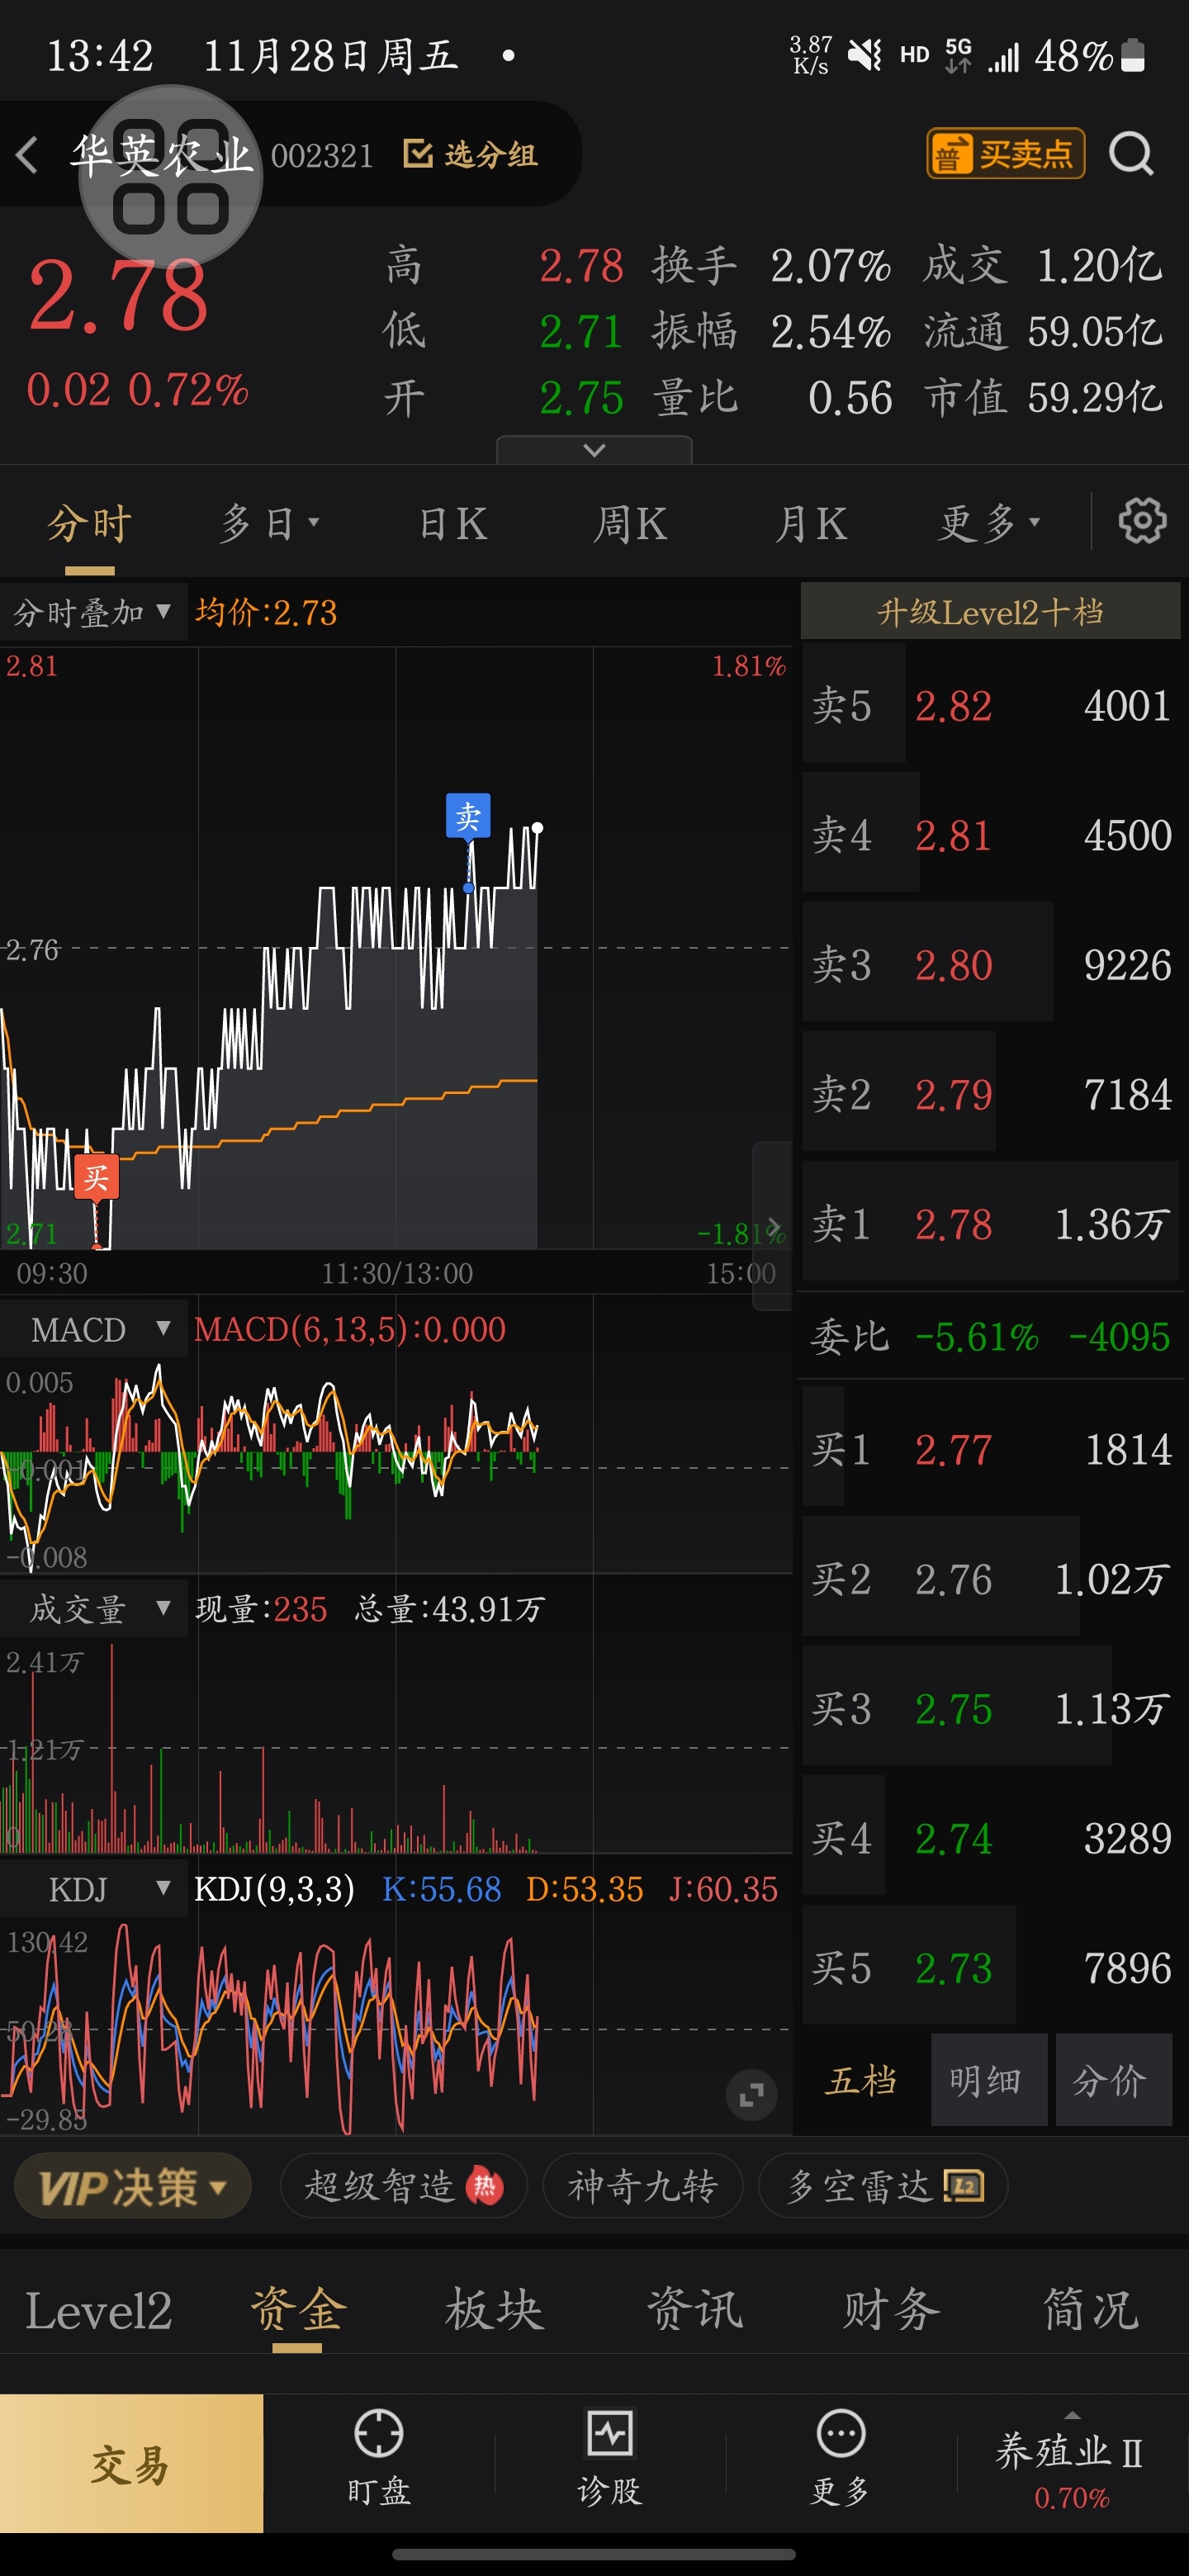Open Level2 bottom tab
Image resolution: width=1189 pixels, height=2576 pixels.
(98, 2311)
